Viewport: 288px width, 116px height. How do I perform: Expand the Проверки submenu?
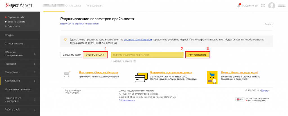tap(35, 64)
